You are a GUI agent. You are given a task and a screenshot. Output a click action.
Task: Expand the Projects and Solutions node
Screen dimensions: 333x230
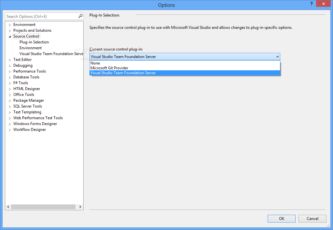pyautogui.click(x=10, y=31)
